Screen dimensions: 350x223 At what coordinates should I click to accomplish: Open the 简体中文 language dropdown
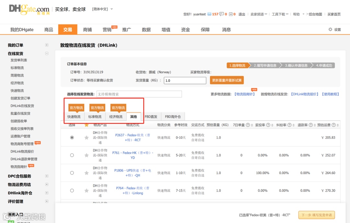point(102,9)
